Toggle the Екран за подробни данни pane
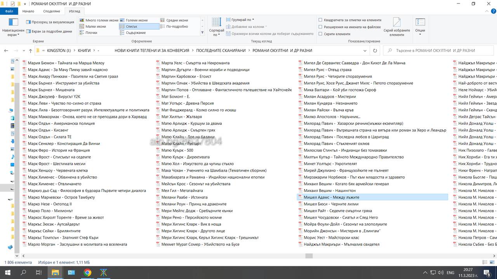497x279 pixels. pos(49,31)
